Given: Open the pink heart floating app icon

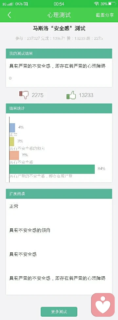Looking at the screenshot, I should [x=103, y=305].
